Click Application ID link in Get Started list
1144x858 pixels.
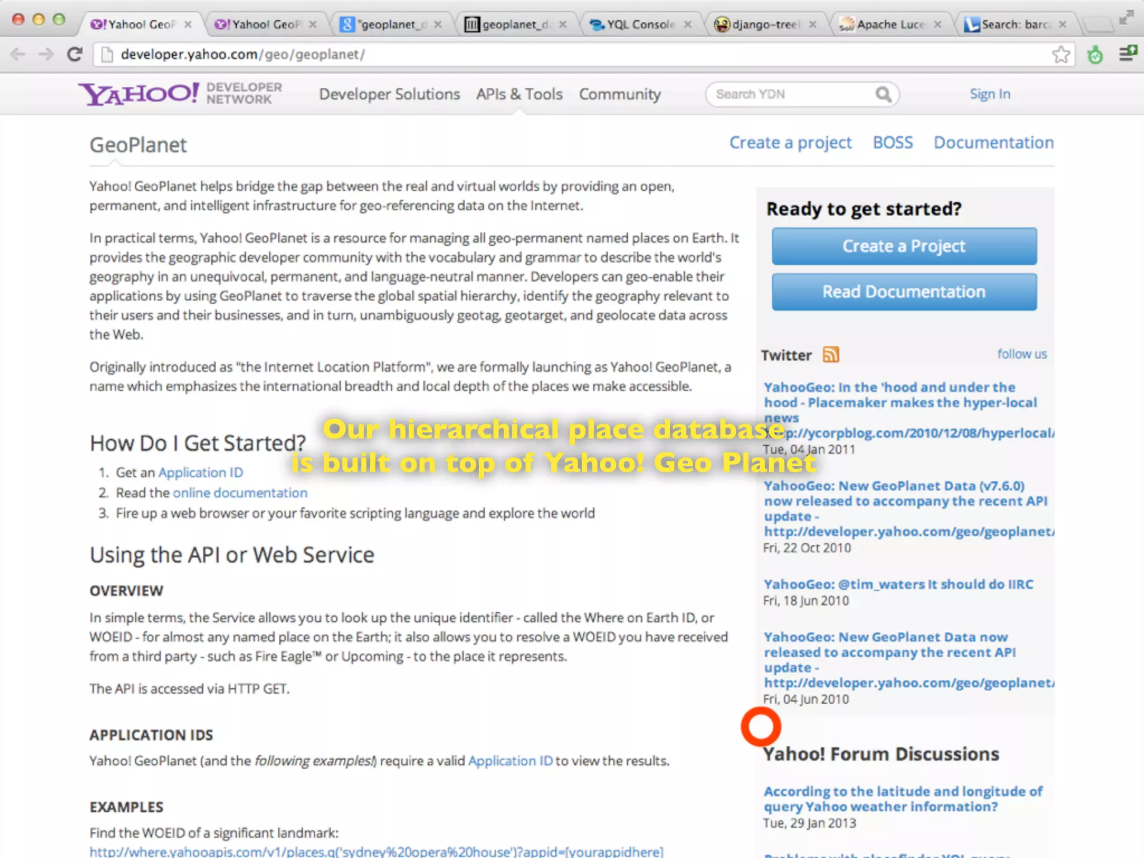(x=201, y=473)
